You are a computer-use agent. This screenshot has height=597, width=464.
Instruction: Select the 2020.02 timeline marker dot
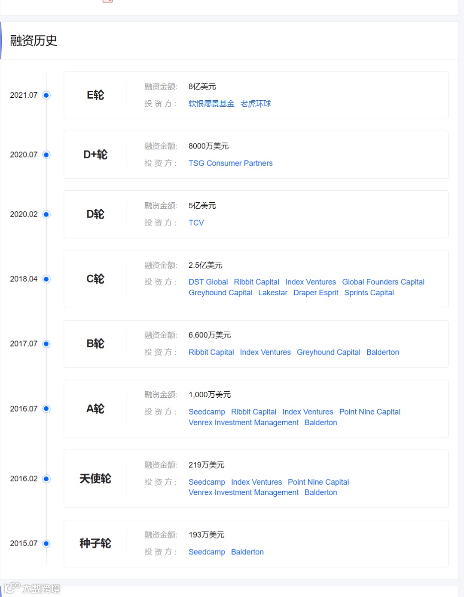[x=46, y=214]
